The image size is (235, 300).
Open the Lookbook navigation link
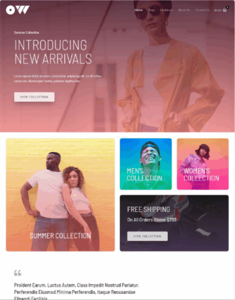pyautogui.click(x=167, y=10)
